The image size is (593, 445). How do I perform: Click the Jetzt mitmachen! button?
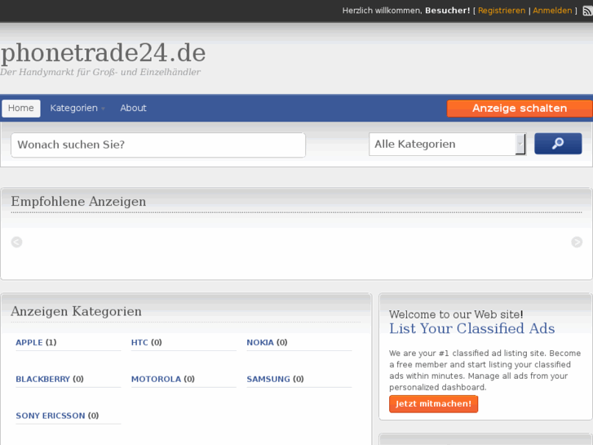click(433, 403)
